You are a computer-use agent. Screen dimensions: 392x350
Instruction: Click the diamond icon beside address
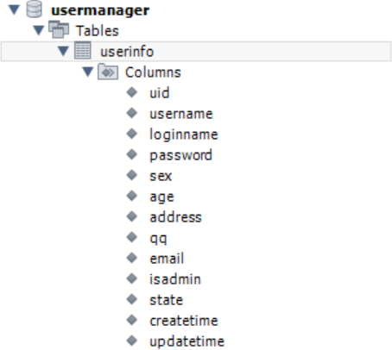coord(132,216)
